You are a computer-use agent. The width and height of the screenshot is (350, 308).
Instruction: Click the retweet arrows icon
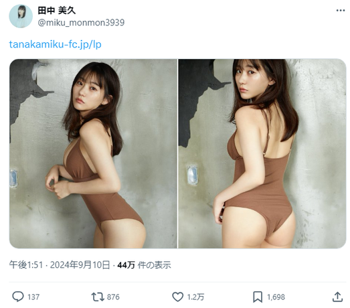click(x=98, y=297)
